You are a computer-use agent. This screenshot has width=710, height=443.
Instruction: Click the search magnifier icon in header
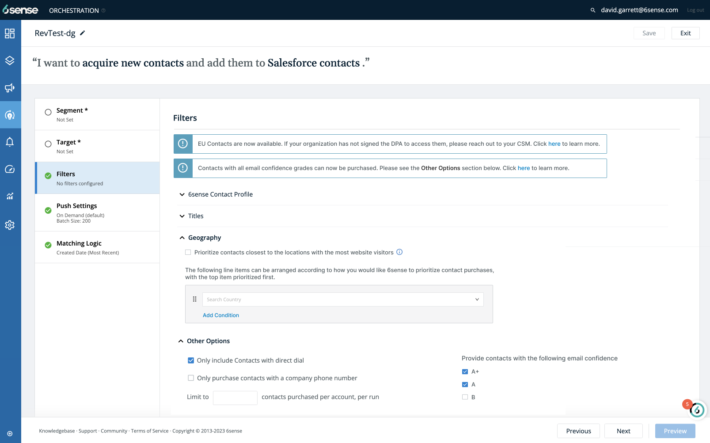tap(593, 10)
